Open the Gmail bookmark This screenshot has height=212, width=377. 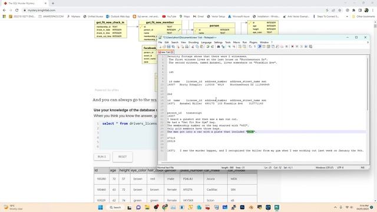(x=199, y=16)
